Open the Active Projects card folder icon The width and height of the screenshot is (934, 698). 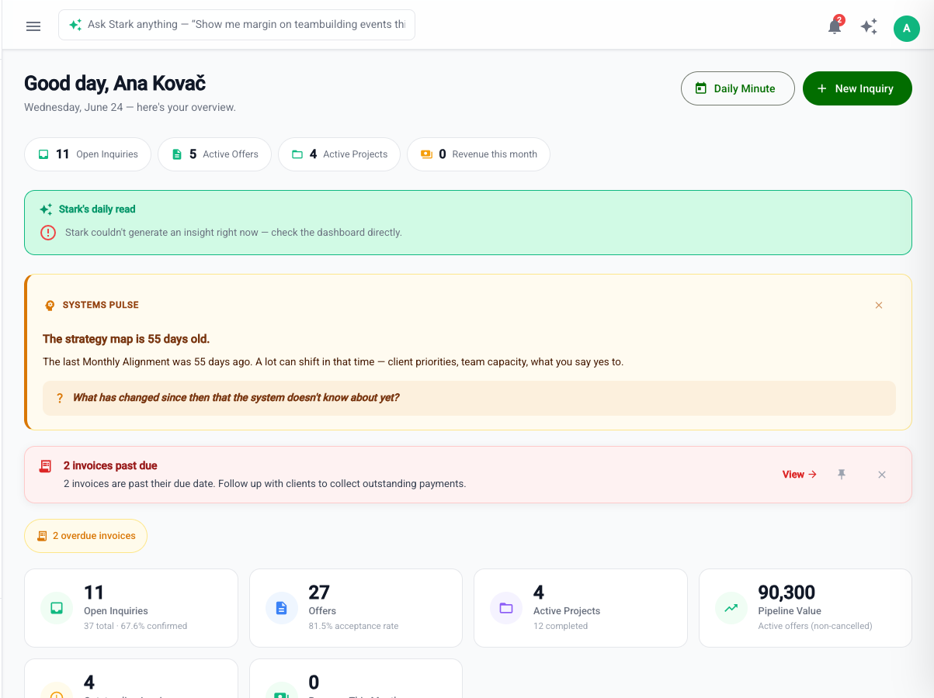[506, 608]
